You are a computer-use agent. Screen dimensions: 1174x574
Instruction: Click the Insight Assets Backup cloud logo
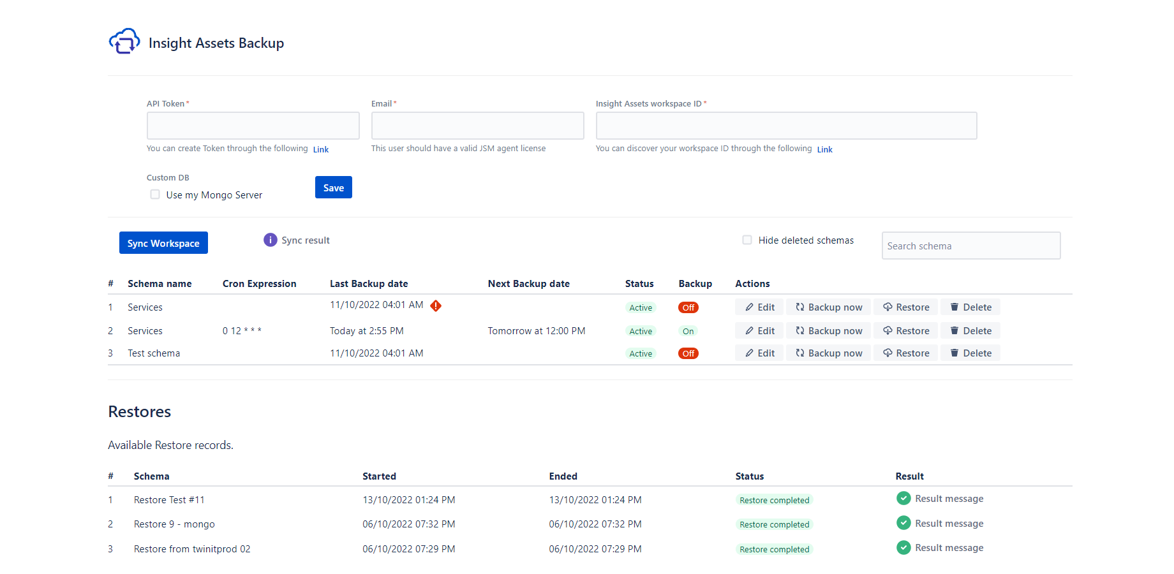(x=124, y=41)
